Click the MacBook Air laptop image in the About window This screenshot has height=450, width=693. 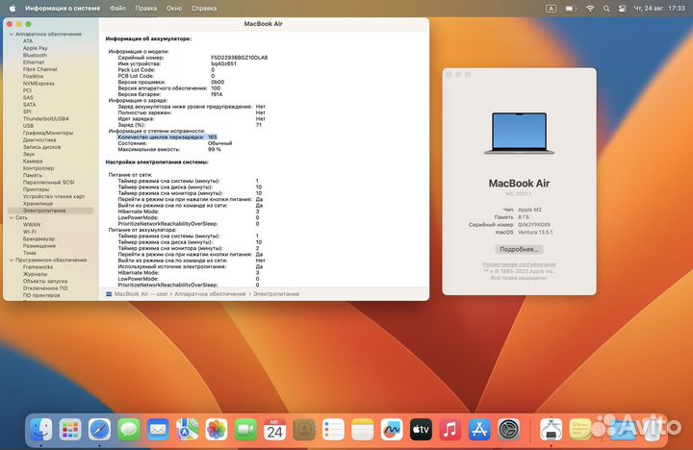click(520, 133)
